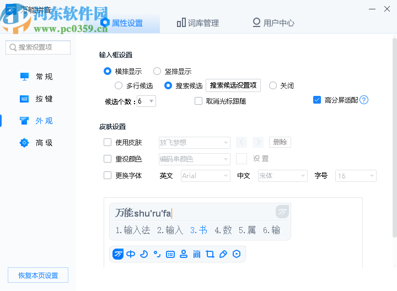397x291 pixels.
Task: Click candidate '4.数' in preview
Action: [223, 230]
